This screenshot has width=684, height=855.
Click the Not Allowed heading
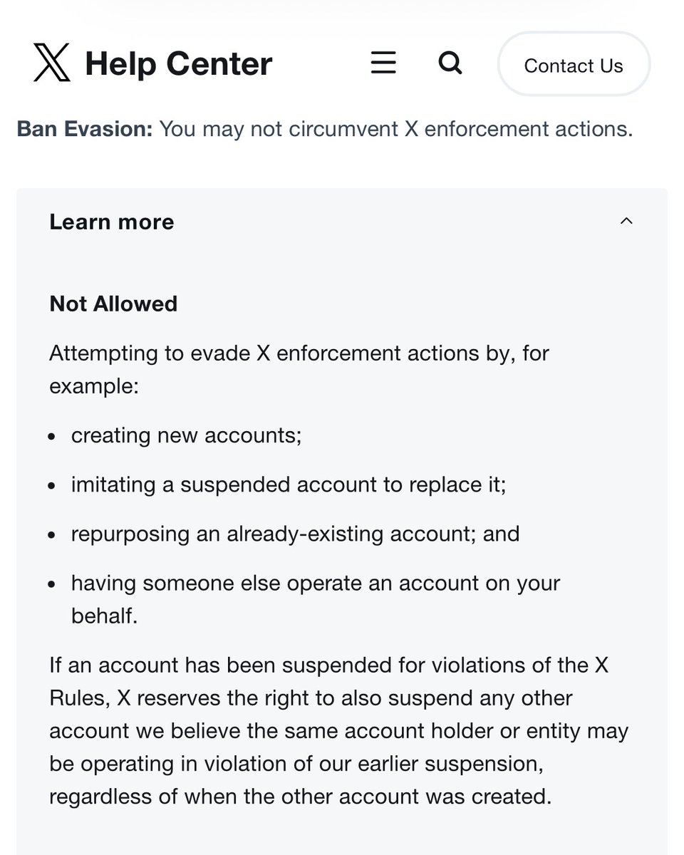click(113, 304)
